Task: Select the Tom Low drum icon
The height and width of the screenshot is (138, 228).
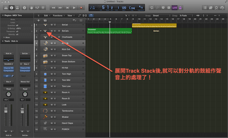Action: 45,86
